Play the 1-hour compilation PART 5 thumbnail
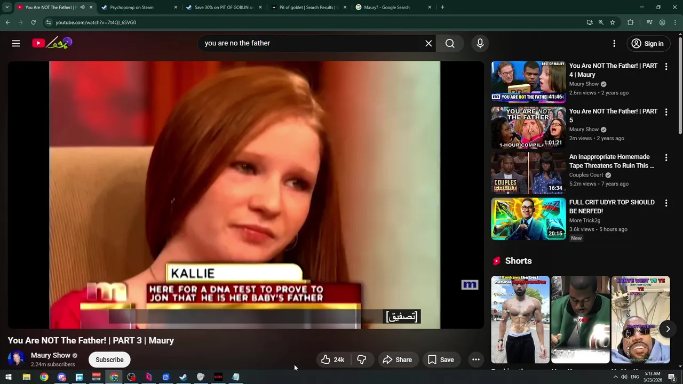683x384 pixels. (x=528, y=127)
